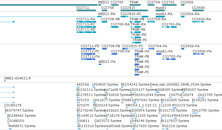
Task: Click the CG3704-PA protein
Action: (x=151, y=49)
